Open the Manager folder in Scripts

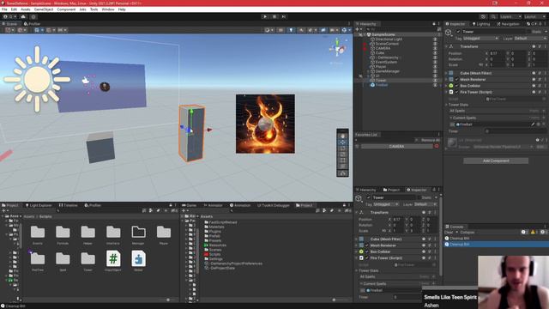tap(138, 232)
